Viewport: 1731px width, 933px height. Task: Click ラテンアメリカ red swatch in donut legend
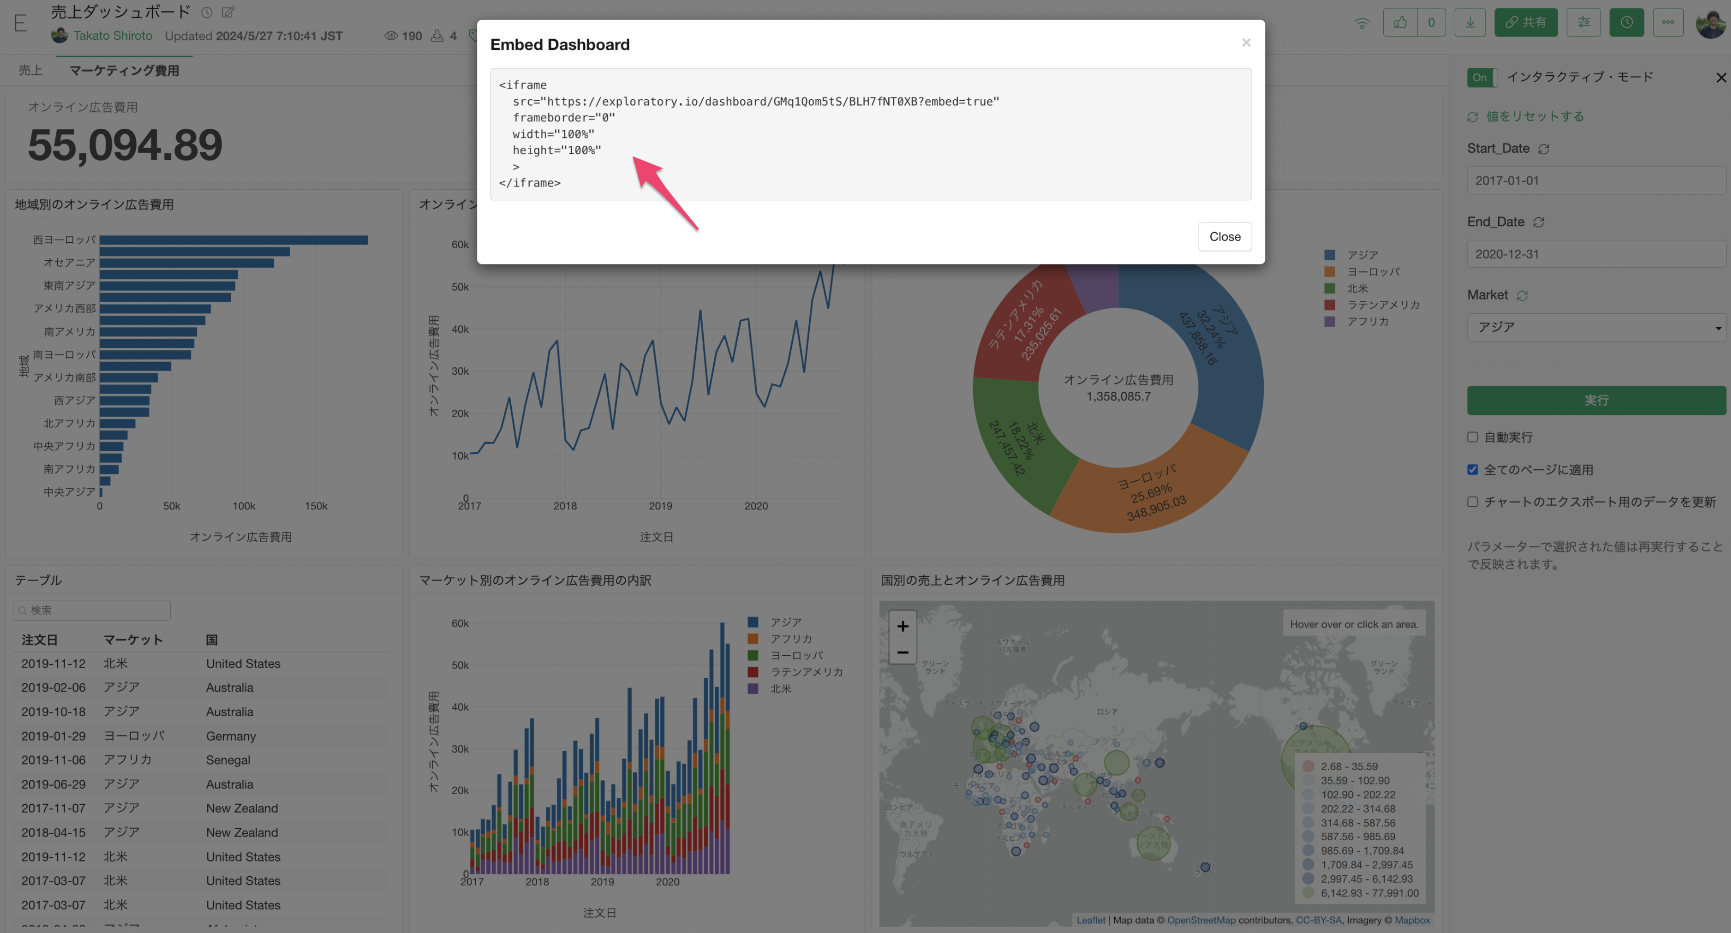[x=1329, y=305]
